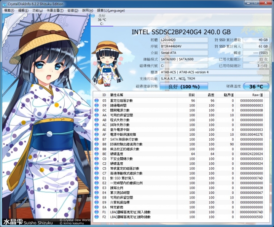Screen dimensions: 274x227
Task: Click status icon for attribute E3
Action: tap(96, 188)
